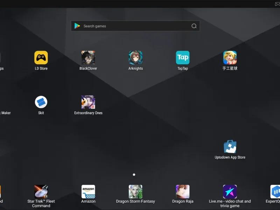Click the "Skit" label
This screenshot has height=210, width=280.
(x=41, y=113)
